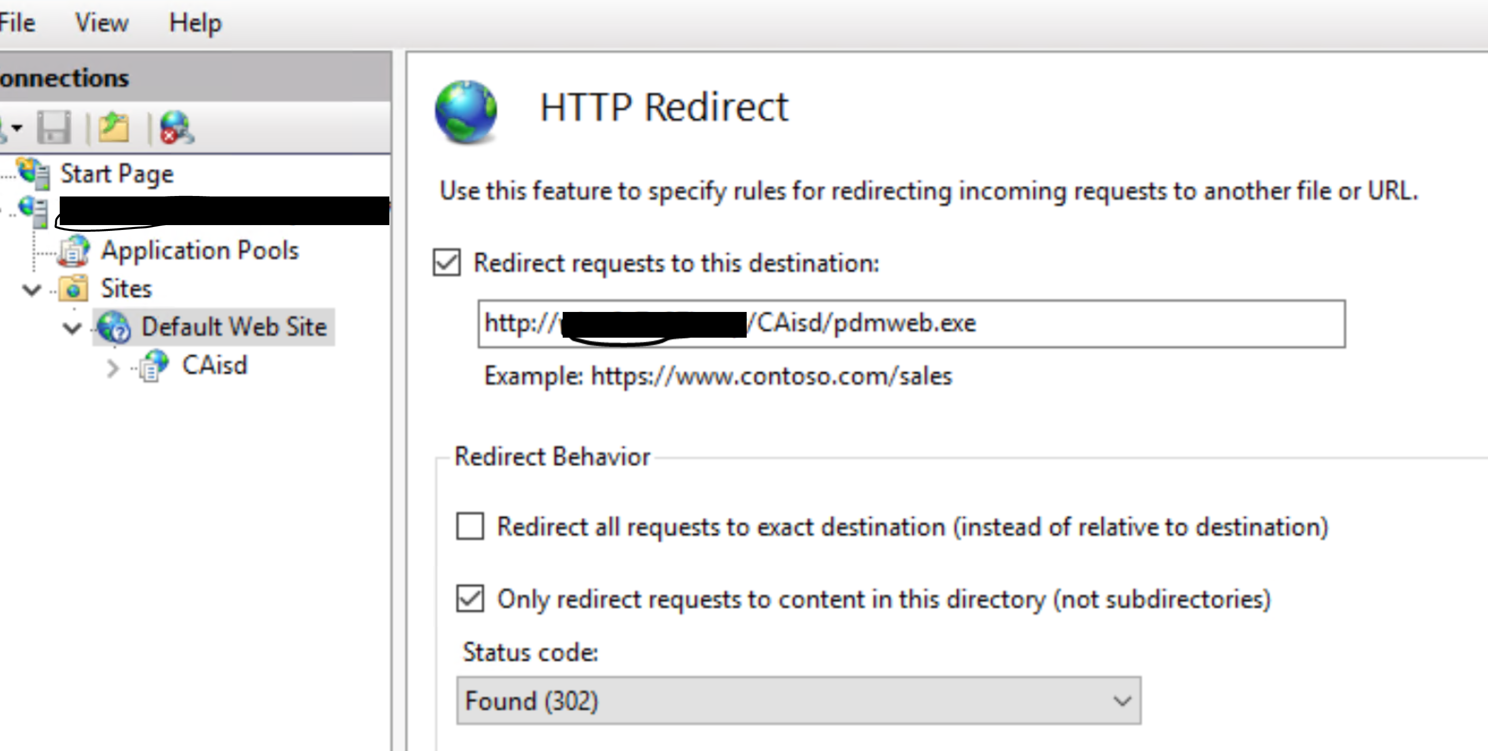This screenshot has width=1488, height=751.
Task: Click the Application Pools icon
Action: (x=73, y=251)
